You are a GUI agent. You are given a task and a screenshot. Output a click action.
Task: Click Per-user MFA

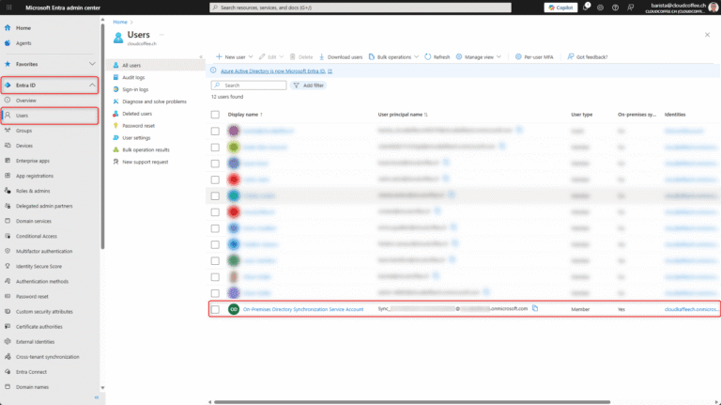click(534, 57)
